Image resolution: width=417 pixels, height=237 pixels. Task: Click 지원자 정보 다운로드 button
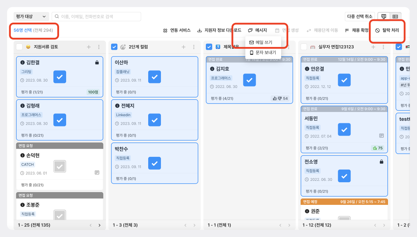[219, 30]
